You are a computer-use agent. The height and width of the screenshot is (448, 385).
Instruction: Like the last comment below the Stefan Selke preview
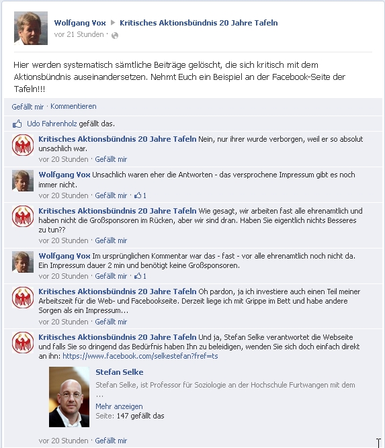click(111, 441)
